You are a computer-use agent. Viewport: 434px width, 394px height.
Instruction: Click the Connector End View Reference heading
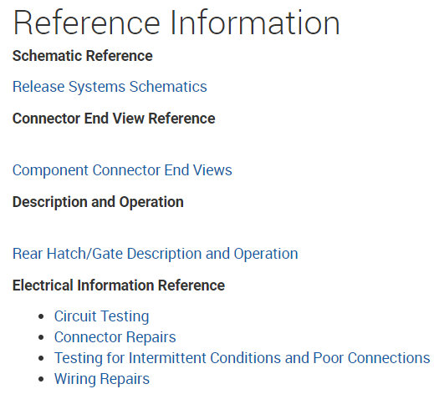tap(114, 119)
